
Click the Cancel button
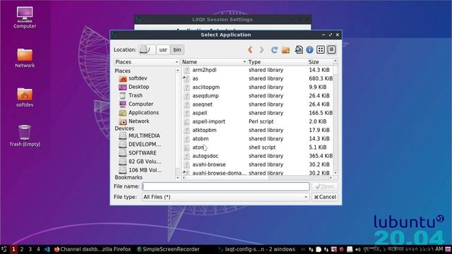point(325,197)
